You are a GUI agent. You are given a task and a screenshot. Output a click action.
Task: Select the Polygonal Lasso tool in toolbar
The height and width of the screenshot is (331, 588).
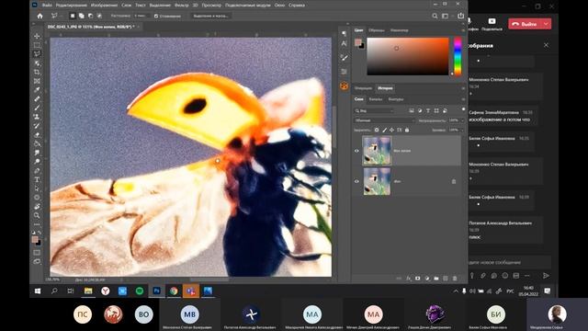point(37,54)
